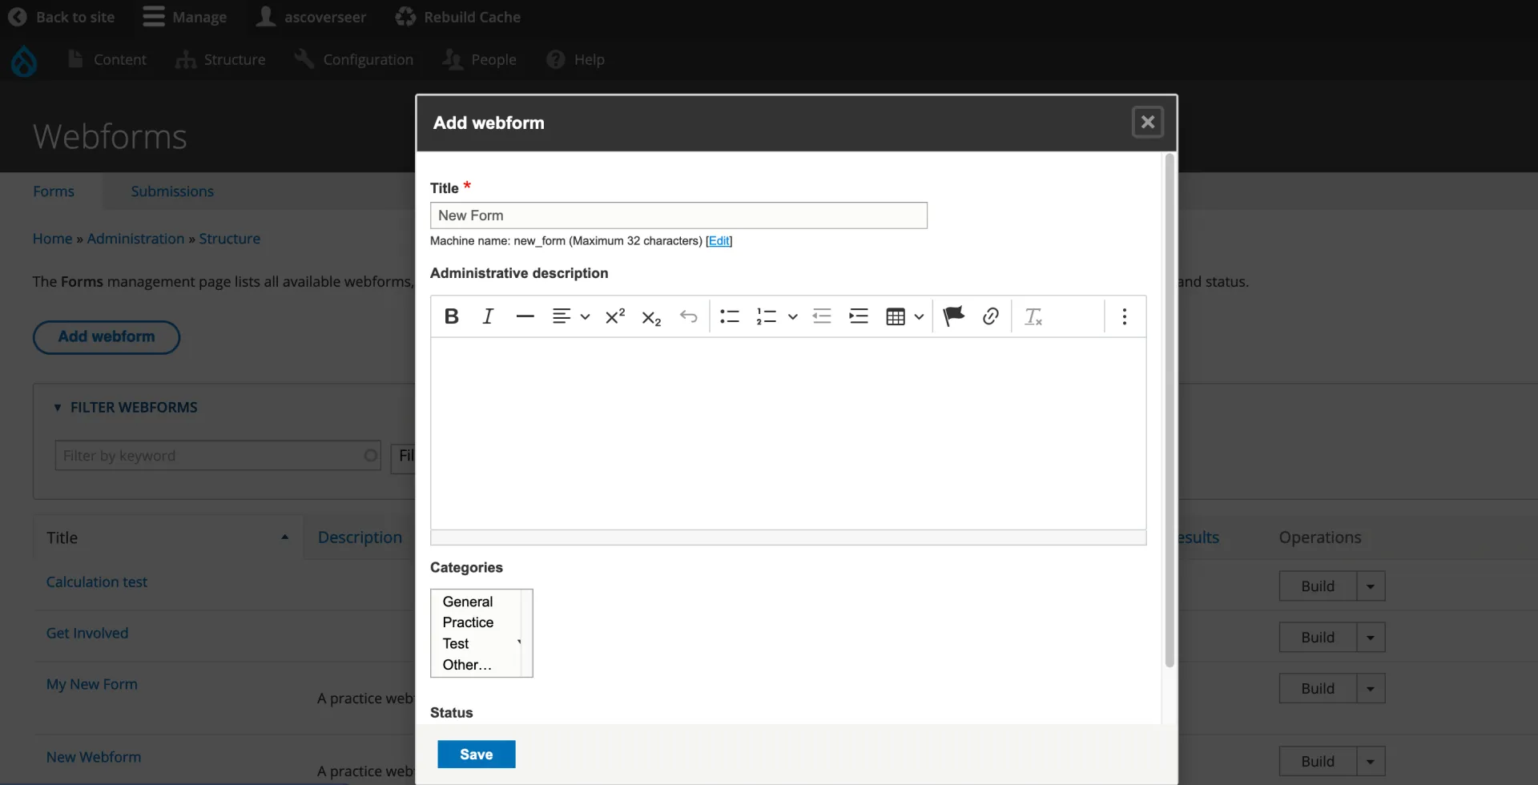This screenshot has height=785, width=1538.
Task: Expand operations dropdown for My New Form row
Action: (x=1371, y=689)
